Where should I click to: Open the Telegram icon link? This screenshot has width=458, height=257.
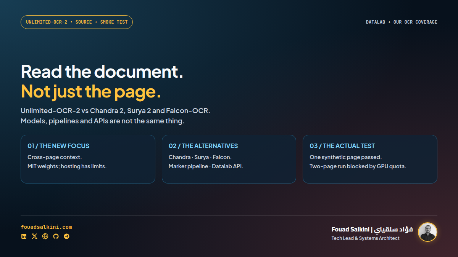coord(67,236)
